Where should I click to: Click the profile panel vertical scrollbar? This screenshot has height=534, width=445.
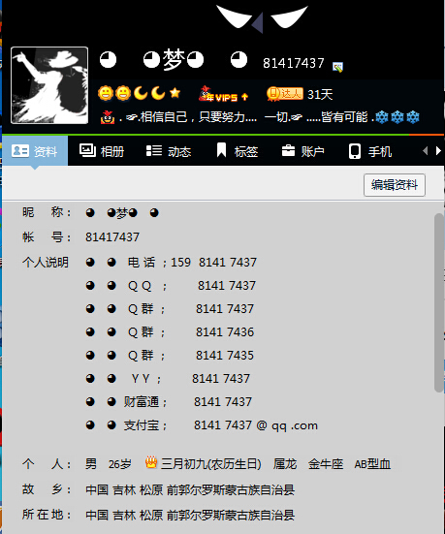pos(439,303)
